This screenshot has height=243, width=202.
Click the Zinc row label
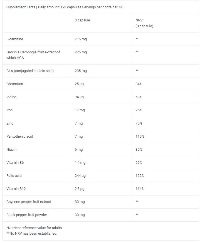pos(10,123)
